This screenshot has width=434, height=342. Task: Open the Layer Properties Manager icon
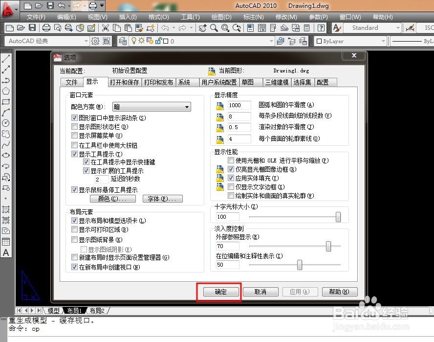point(123,41)
